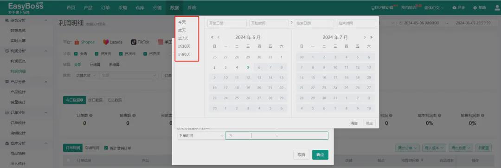Select the Shopee platform icon

[x=77, y=42]
